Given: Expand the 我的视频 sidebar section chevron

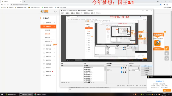Looking at the screenshot, I should point(54,64).
